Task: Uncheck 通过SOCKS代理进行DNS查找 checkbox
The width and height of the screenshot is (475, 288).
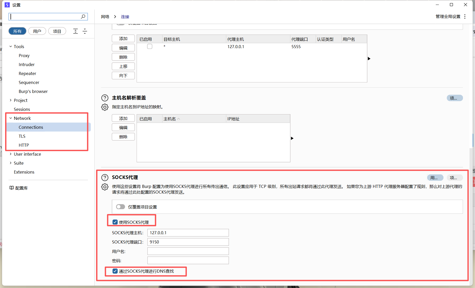Action: (x=115, y=271)
